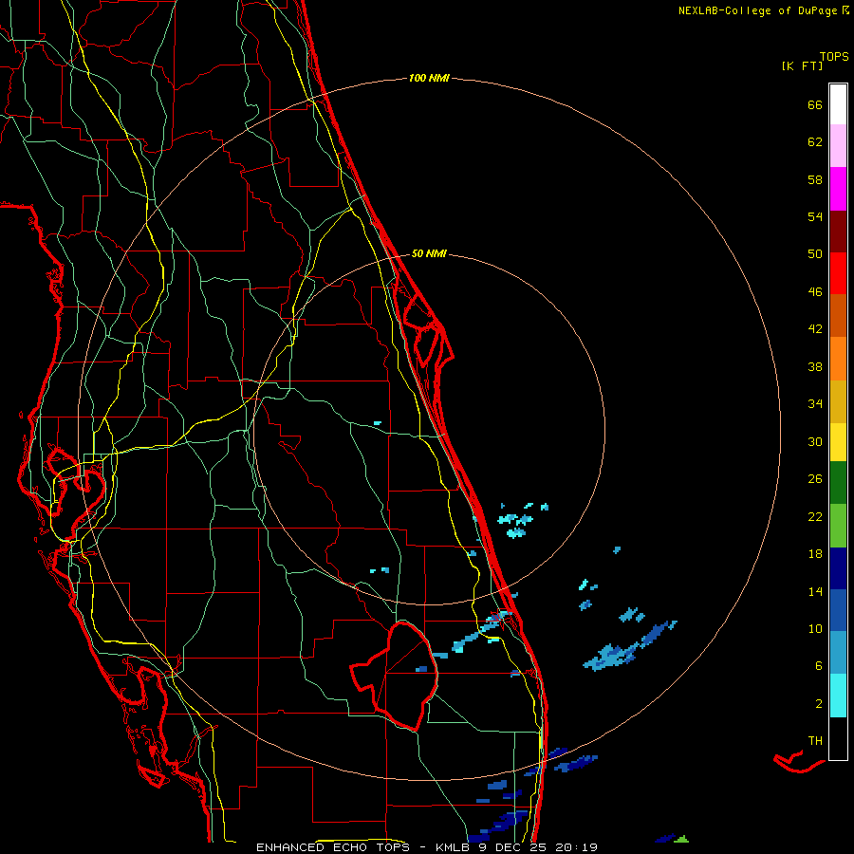Pick the black TH legend box

838,738
